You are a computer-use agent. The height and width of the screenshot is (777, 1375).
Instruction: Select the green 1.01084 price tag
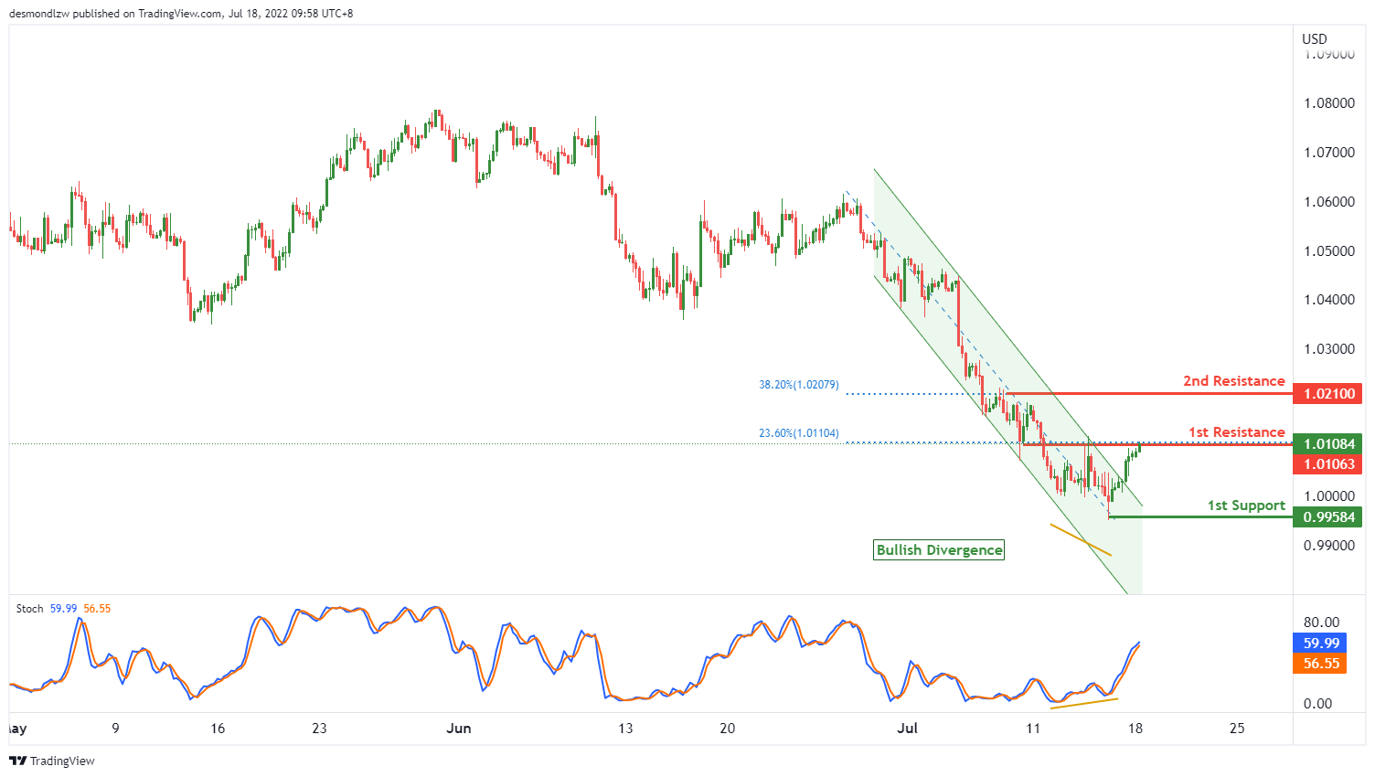(1328, 444)
